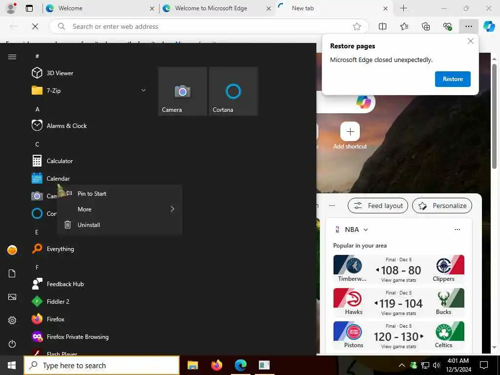This screenshot has width=500, height=375.
Task: Open the Favorites list
Action: pyautogui.click(x=404, y=26)
